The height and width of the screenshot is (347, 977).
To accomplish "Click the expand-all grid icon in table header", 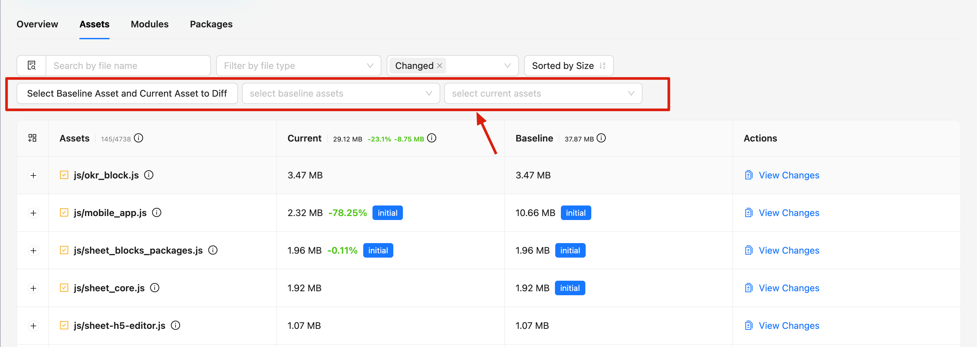I will tap(32, 138).
